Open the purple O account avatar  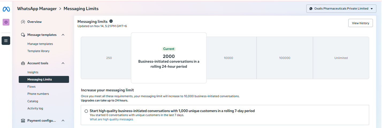point(6,22)
